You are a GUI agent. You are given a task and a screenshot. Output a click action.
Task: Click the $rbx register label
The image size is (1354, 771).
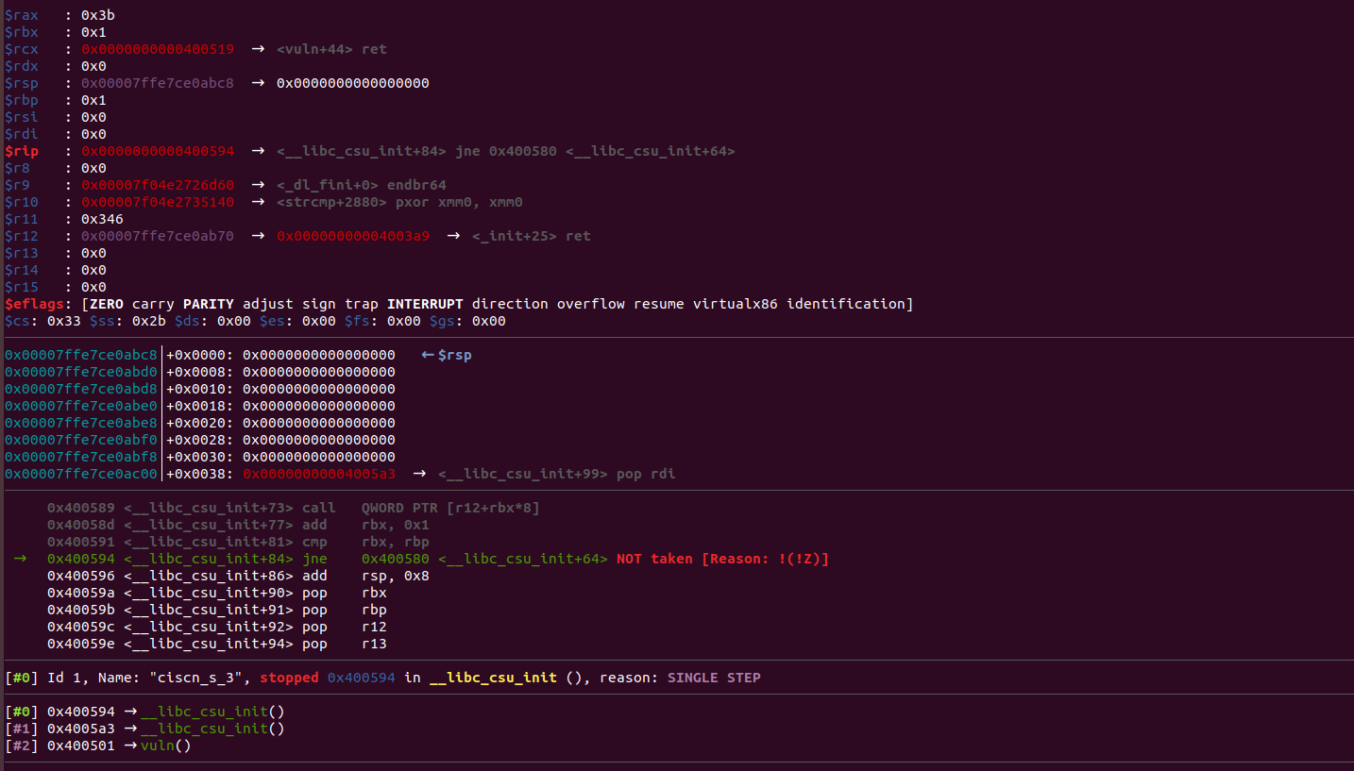[22, 32]
